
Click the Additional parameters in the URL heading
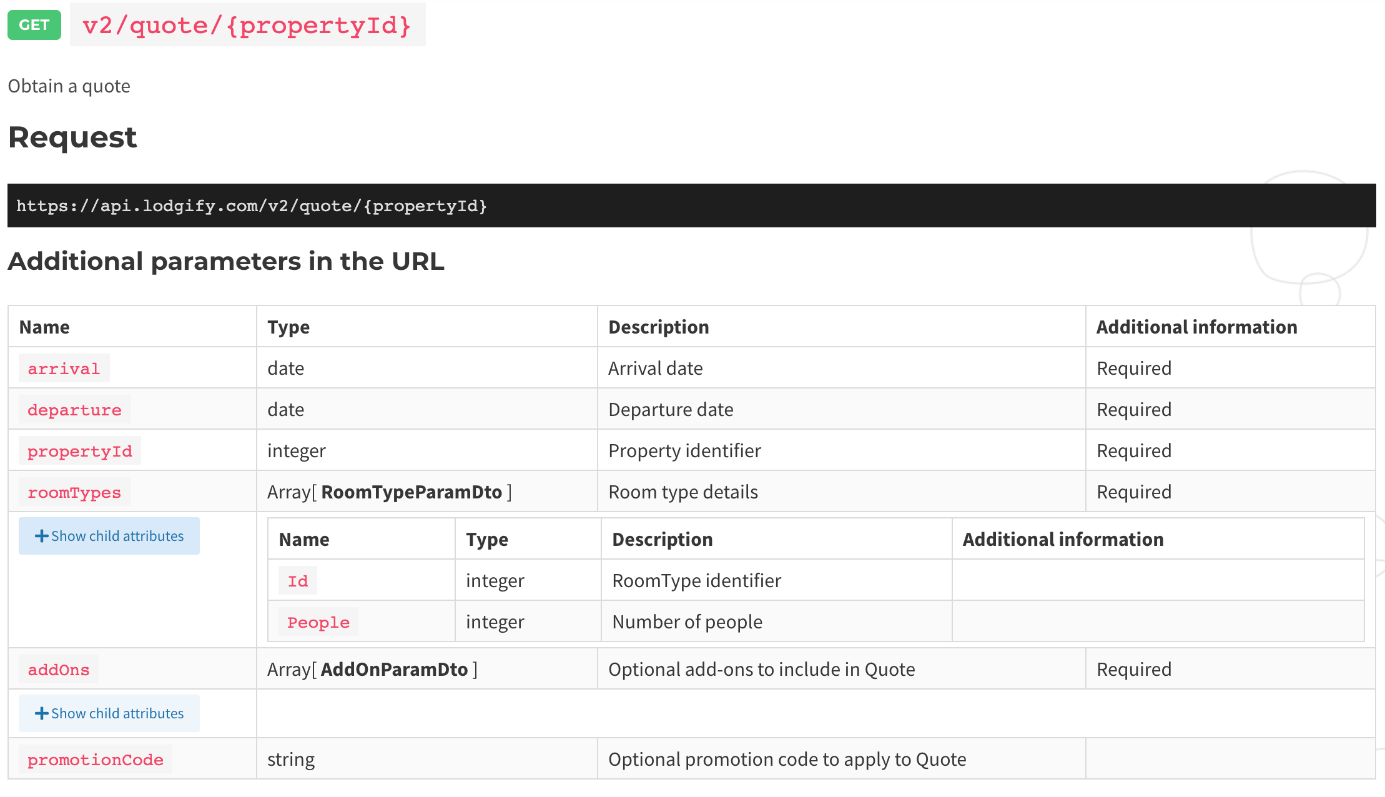(226, 261)
